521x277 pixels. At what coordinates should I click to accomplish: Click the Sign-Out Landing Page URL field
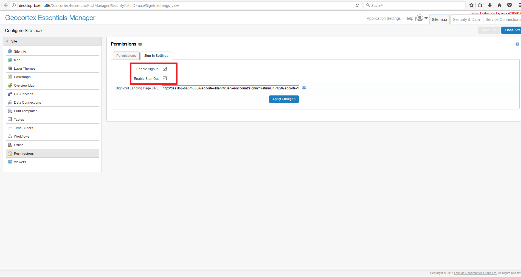[x=230, y=88]
